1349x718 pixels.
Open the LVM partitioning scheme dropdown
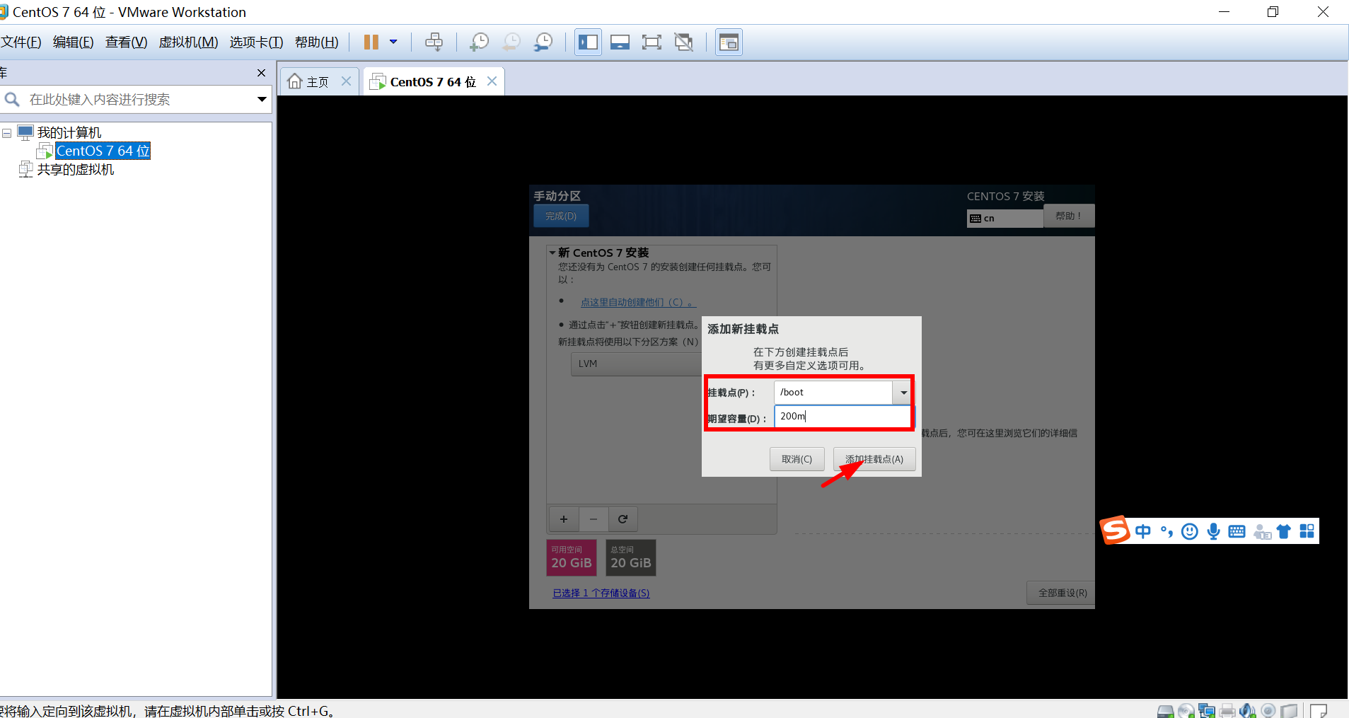pyautogui.click(x=636, y=364)
